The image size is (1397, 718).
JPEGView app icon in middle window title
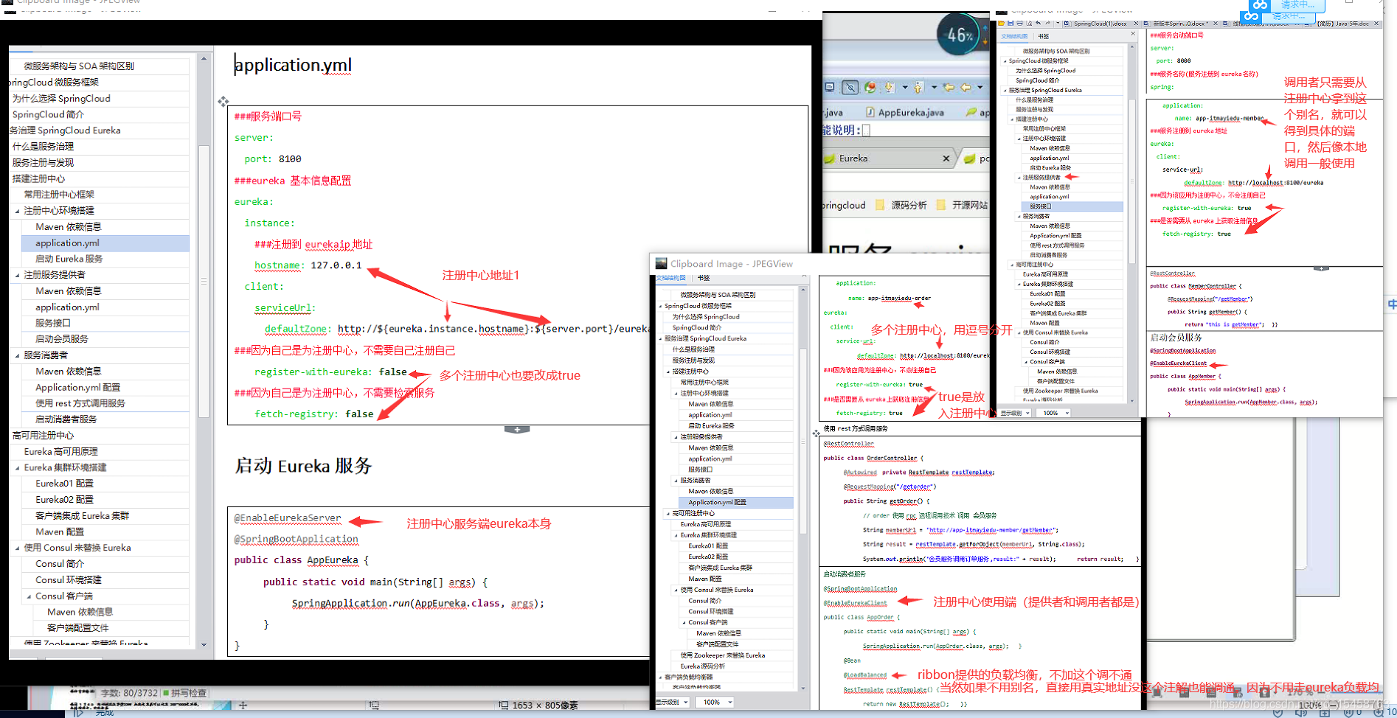pos(661,263)
